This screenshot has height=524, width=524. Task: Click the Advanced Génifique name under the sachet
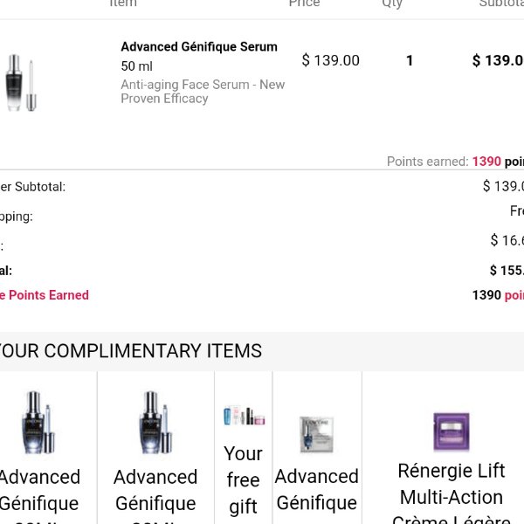point(316,489)
